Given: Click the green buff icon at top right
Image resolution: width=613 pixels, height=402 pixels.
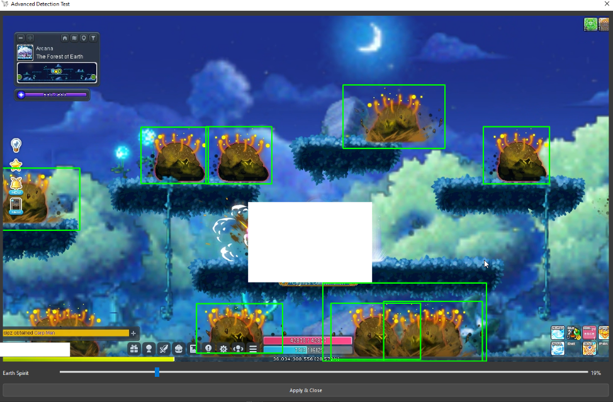Looking at the screenshot, I should coord(590,25).
